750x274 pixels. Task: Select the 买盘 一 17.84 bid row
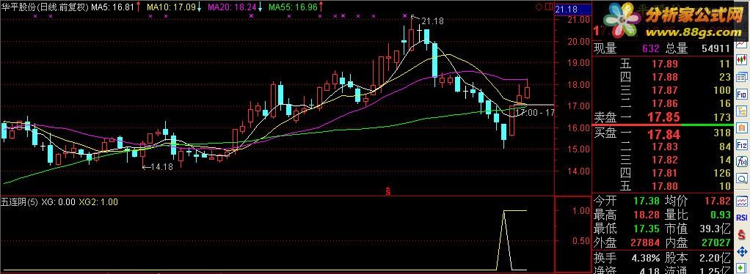point(662,133)
